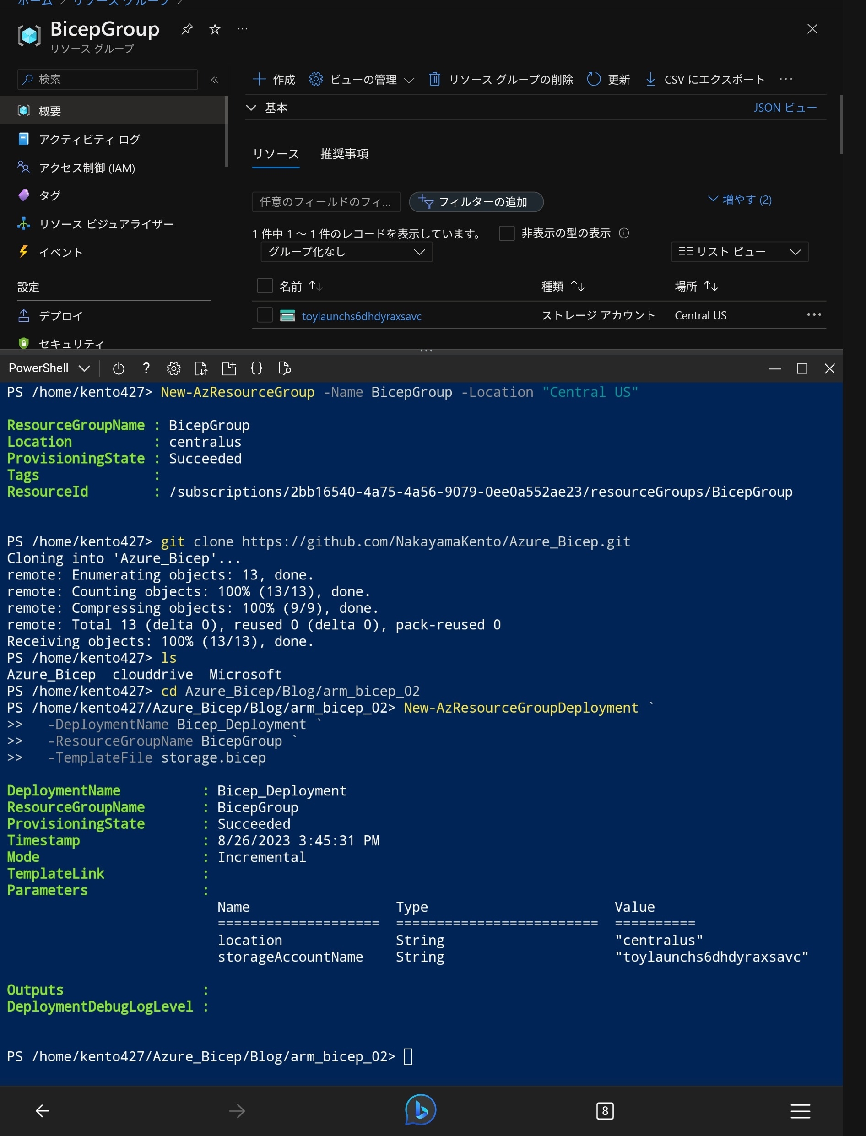Sort by 種類 column

(563, 286)
